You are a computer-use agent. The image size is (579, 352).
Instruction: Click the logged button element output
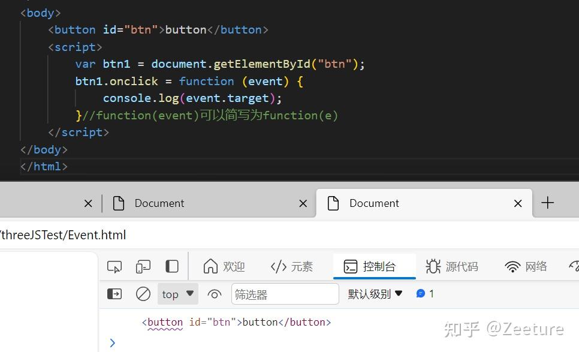coord(236,322)
